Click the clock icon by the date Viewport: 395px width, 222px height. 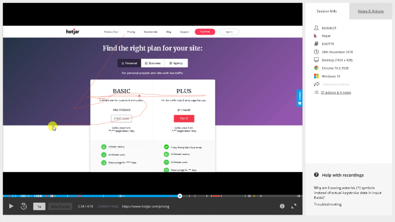pos(316,52)
